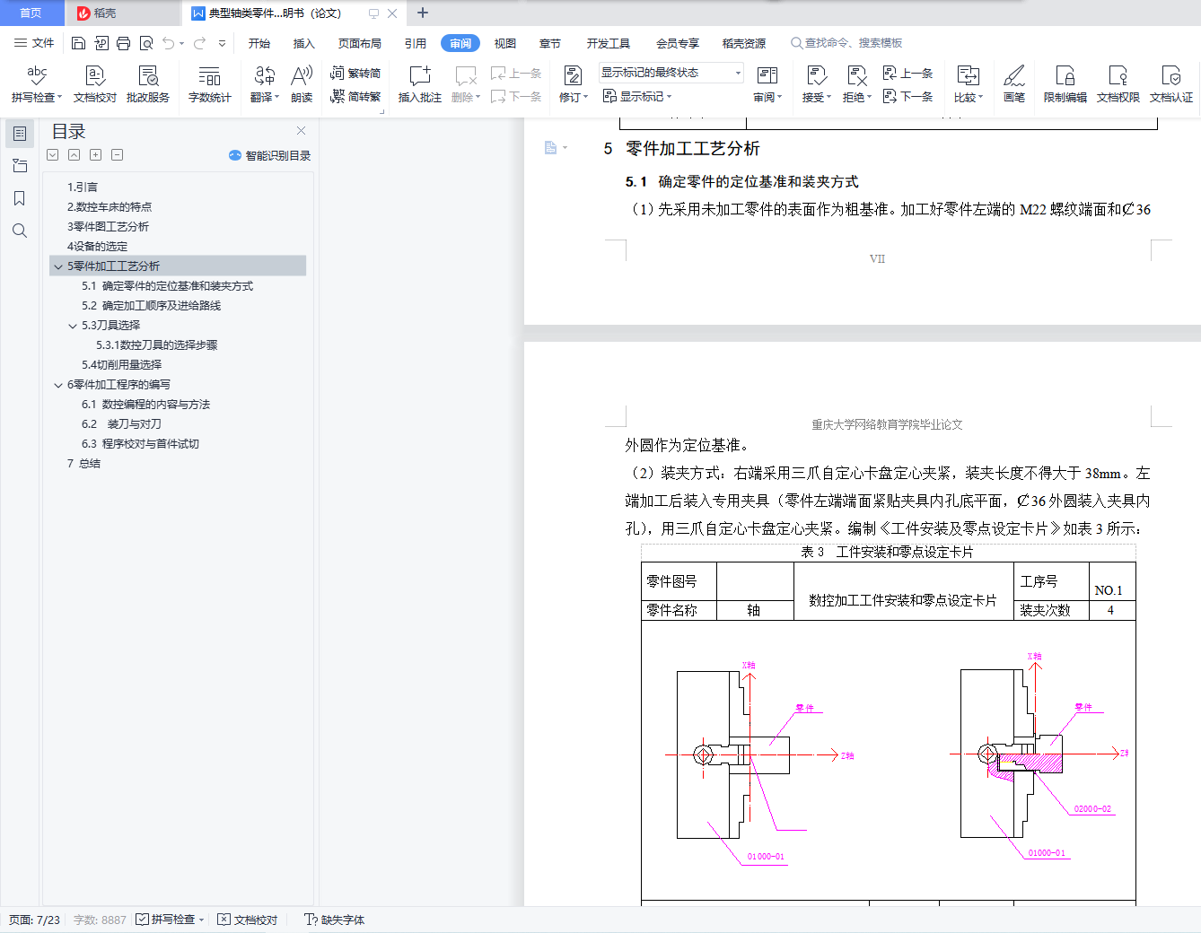Start 朗读 read aloud
Screen dimensions: 1201x933
click(x=302, y=84)
